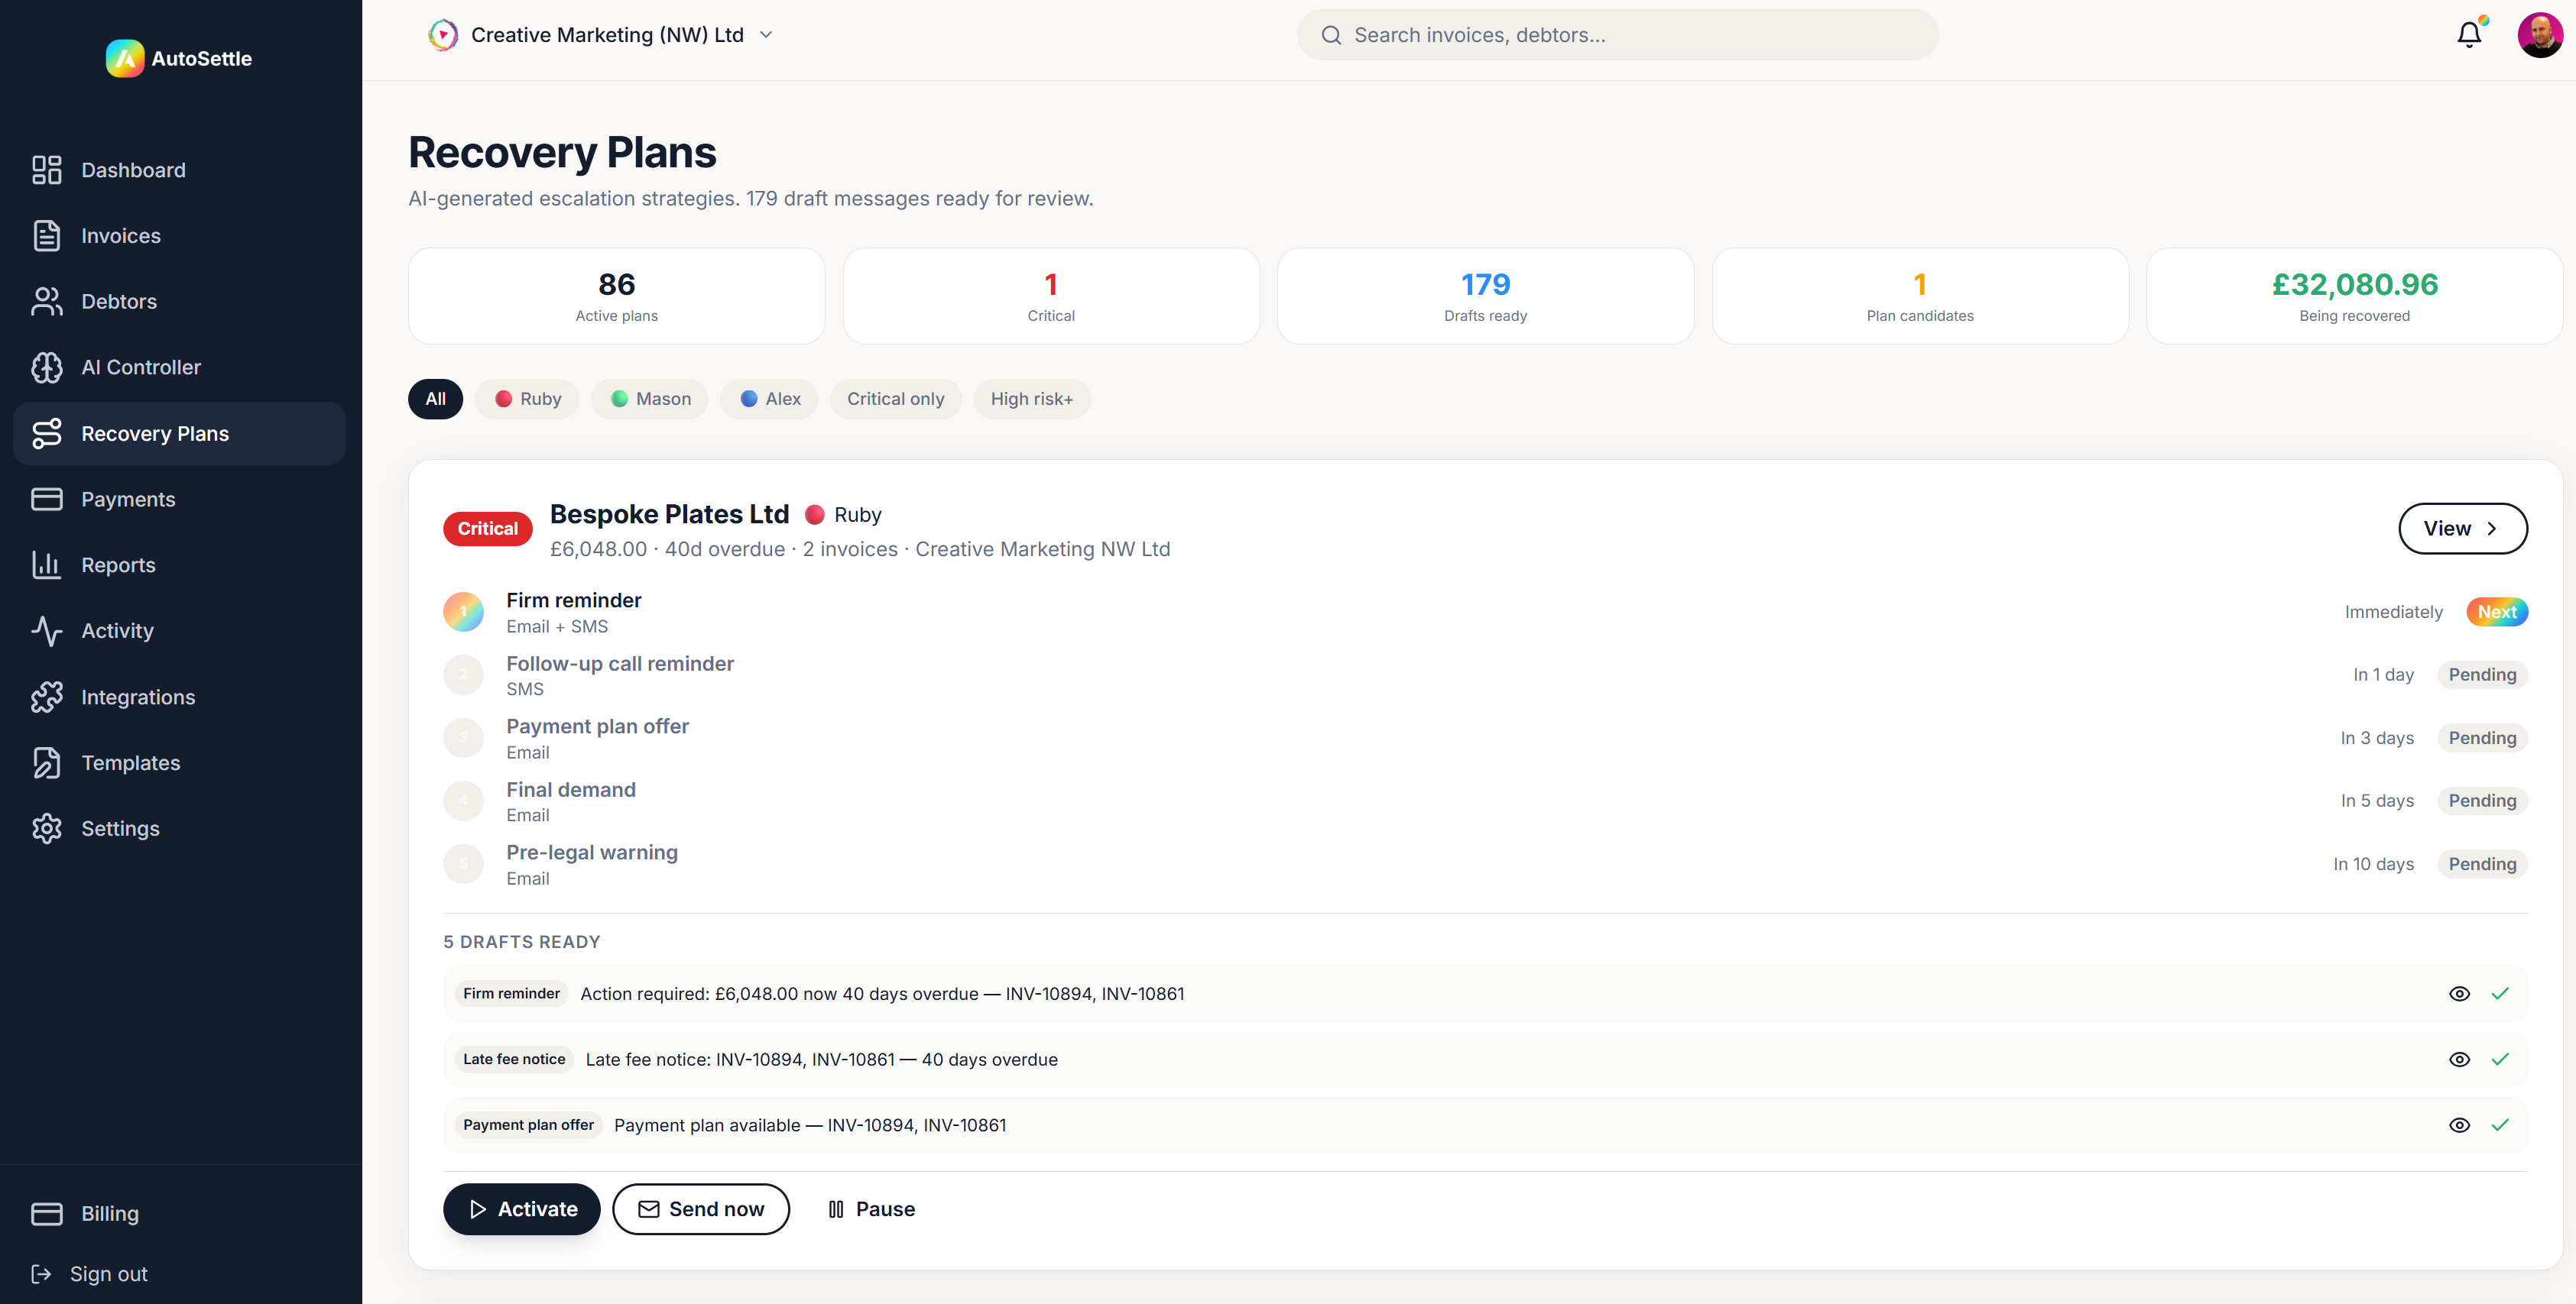
Task: Switch to the Critical only filter
Action: [895, 398]
